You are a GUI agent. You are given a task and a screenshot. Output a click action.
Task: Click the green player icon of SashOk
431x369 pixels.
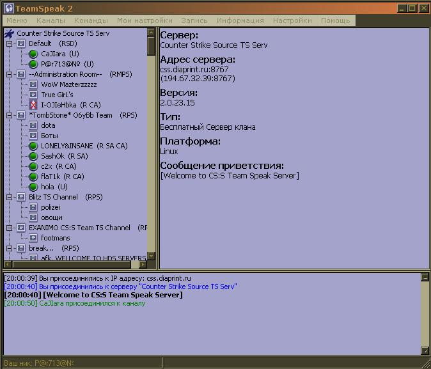pos(33,156)
